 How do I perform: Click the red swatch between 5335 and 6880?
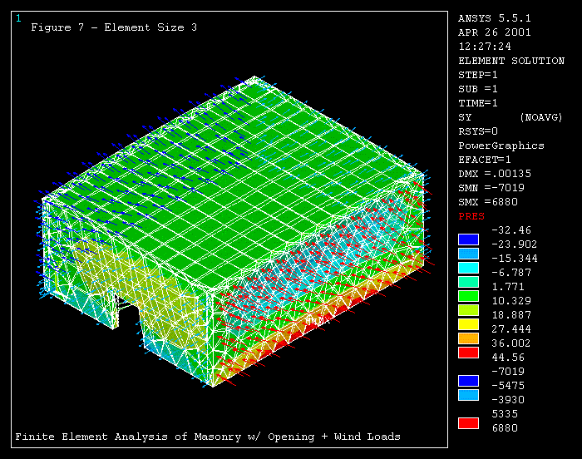tap(469, 422)
